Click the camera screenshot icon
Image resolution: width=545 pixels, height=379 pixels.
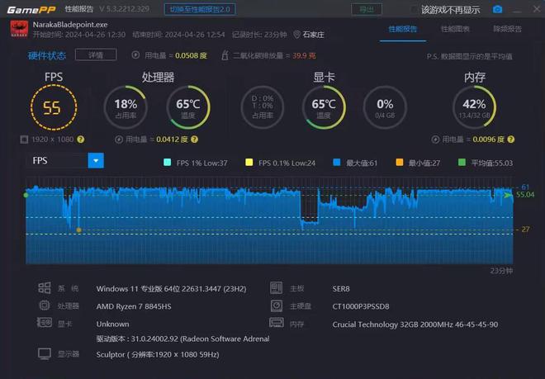pos(497,10)
